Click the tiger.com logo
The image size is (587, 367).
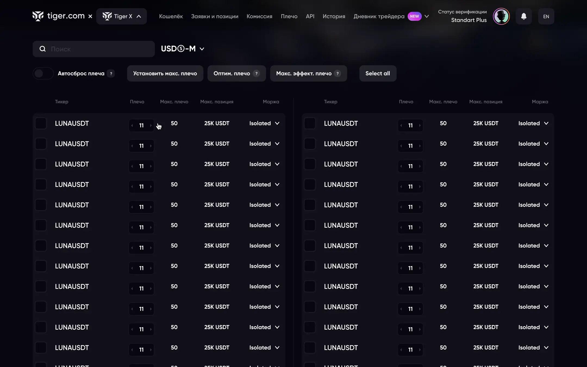tap(59, 16)
